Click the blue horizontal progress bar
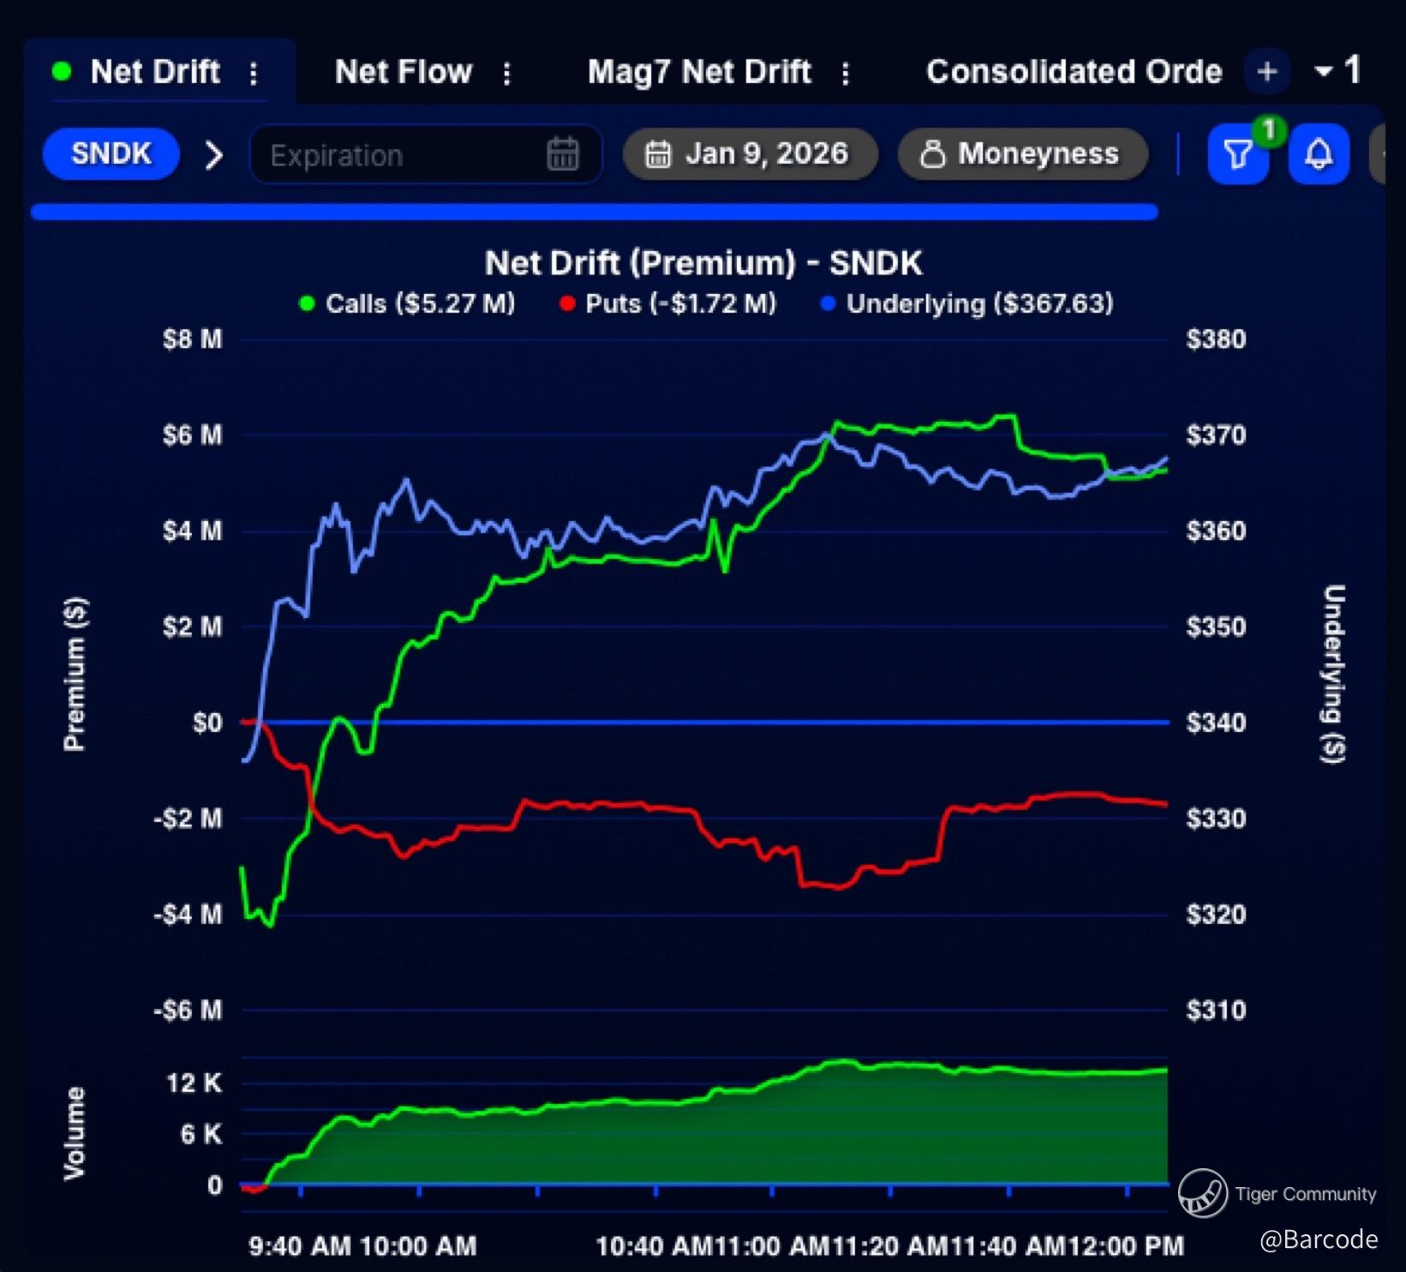Screen dimensions: 1406x1272 594,212
